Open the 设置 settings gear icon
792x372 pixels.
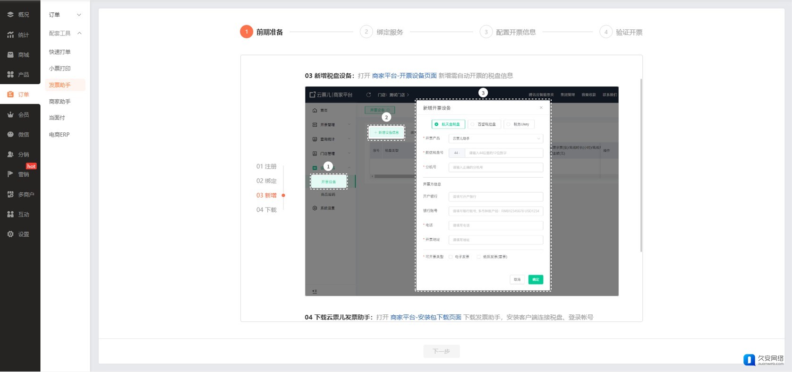[x=10, y=234]
